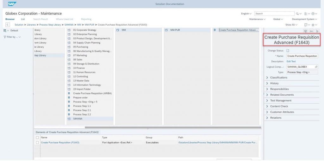324x161 pixels.
Task: Expand the Responsibilities section
Action: coord(267,89)
